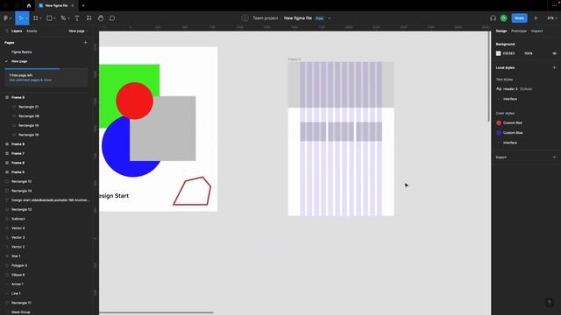561x315 pixels.
Task: Click the New figma file title
Action: pyautogui.click(x=298, y=18)
